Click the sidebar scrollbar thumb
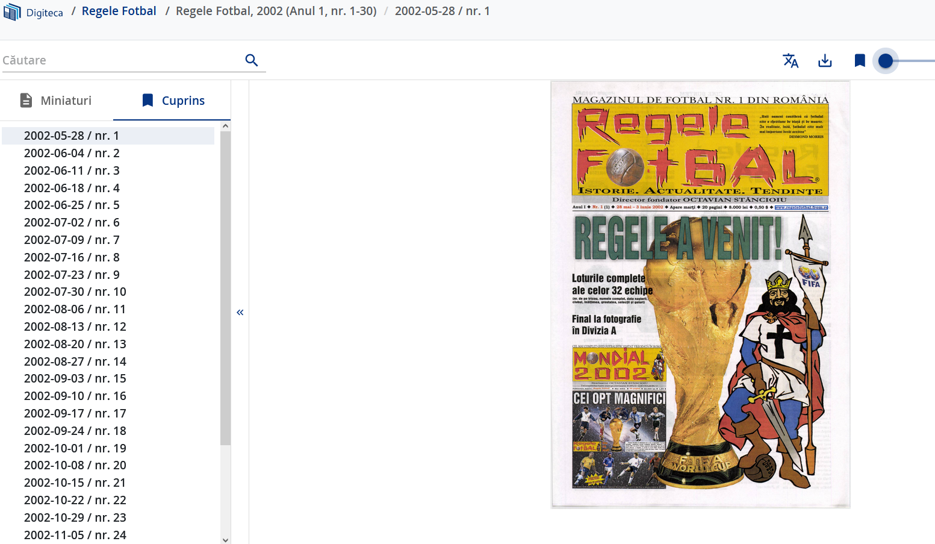The image size is (935, 544). click(226, 288)
